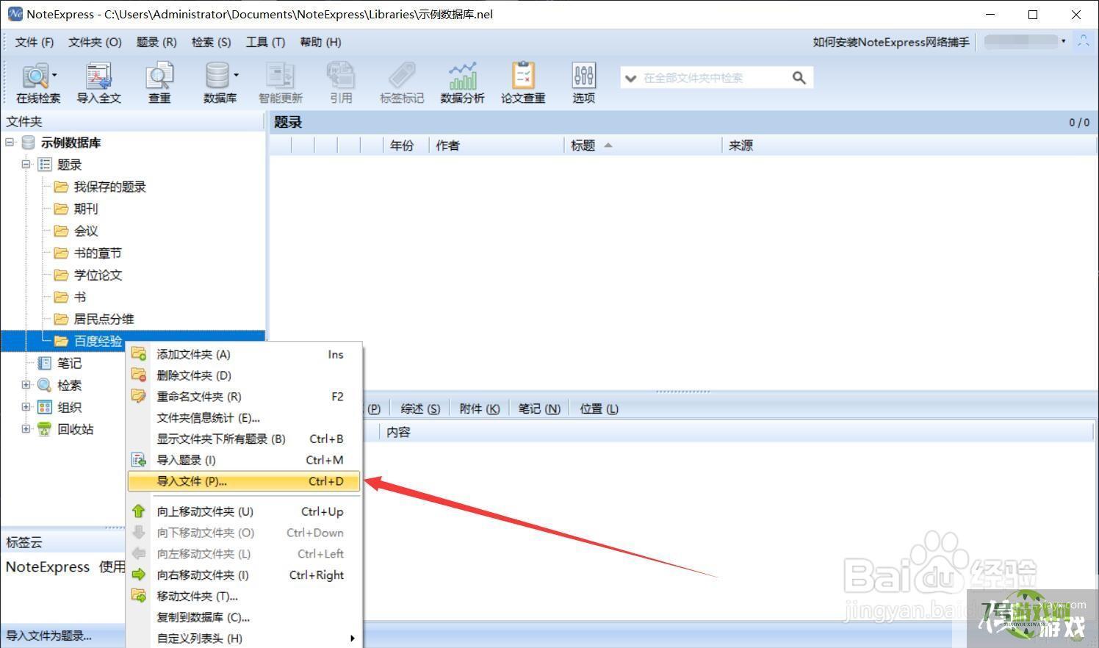
Task: Open the 文件夹 (O) menu
Action: (95, 42)
